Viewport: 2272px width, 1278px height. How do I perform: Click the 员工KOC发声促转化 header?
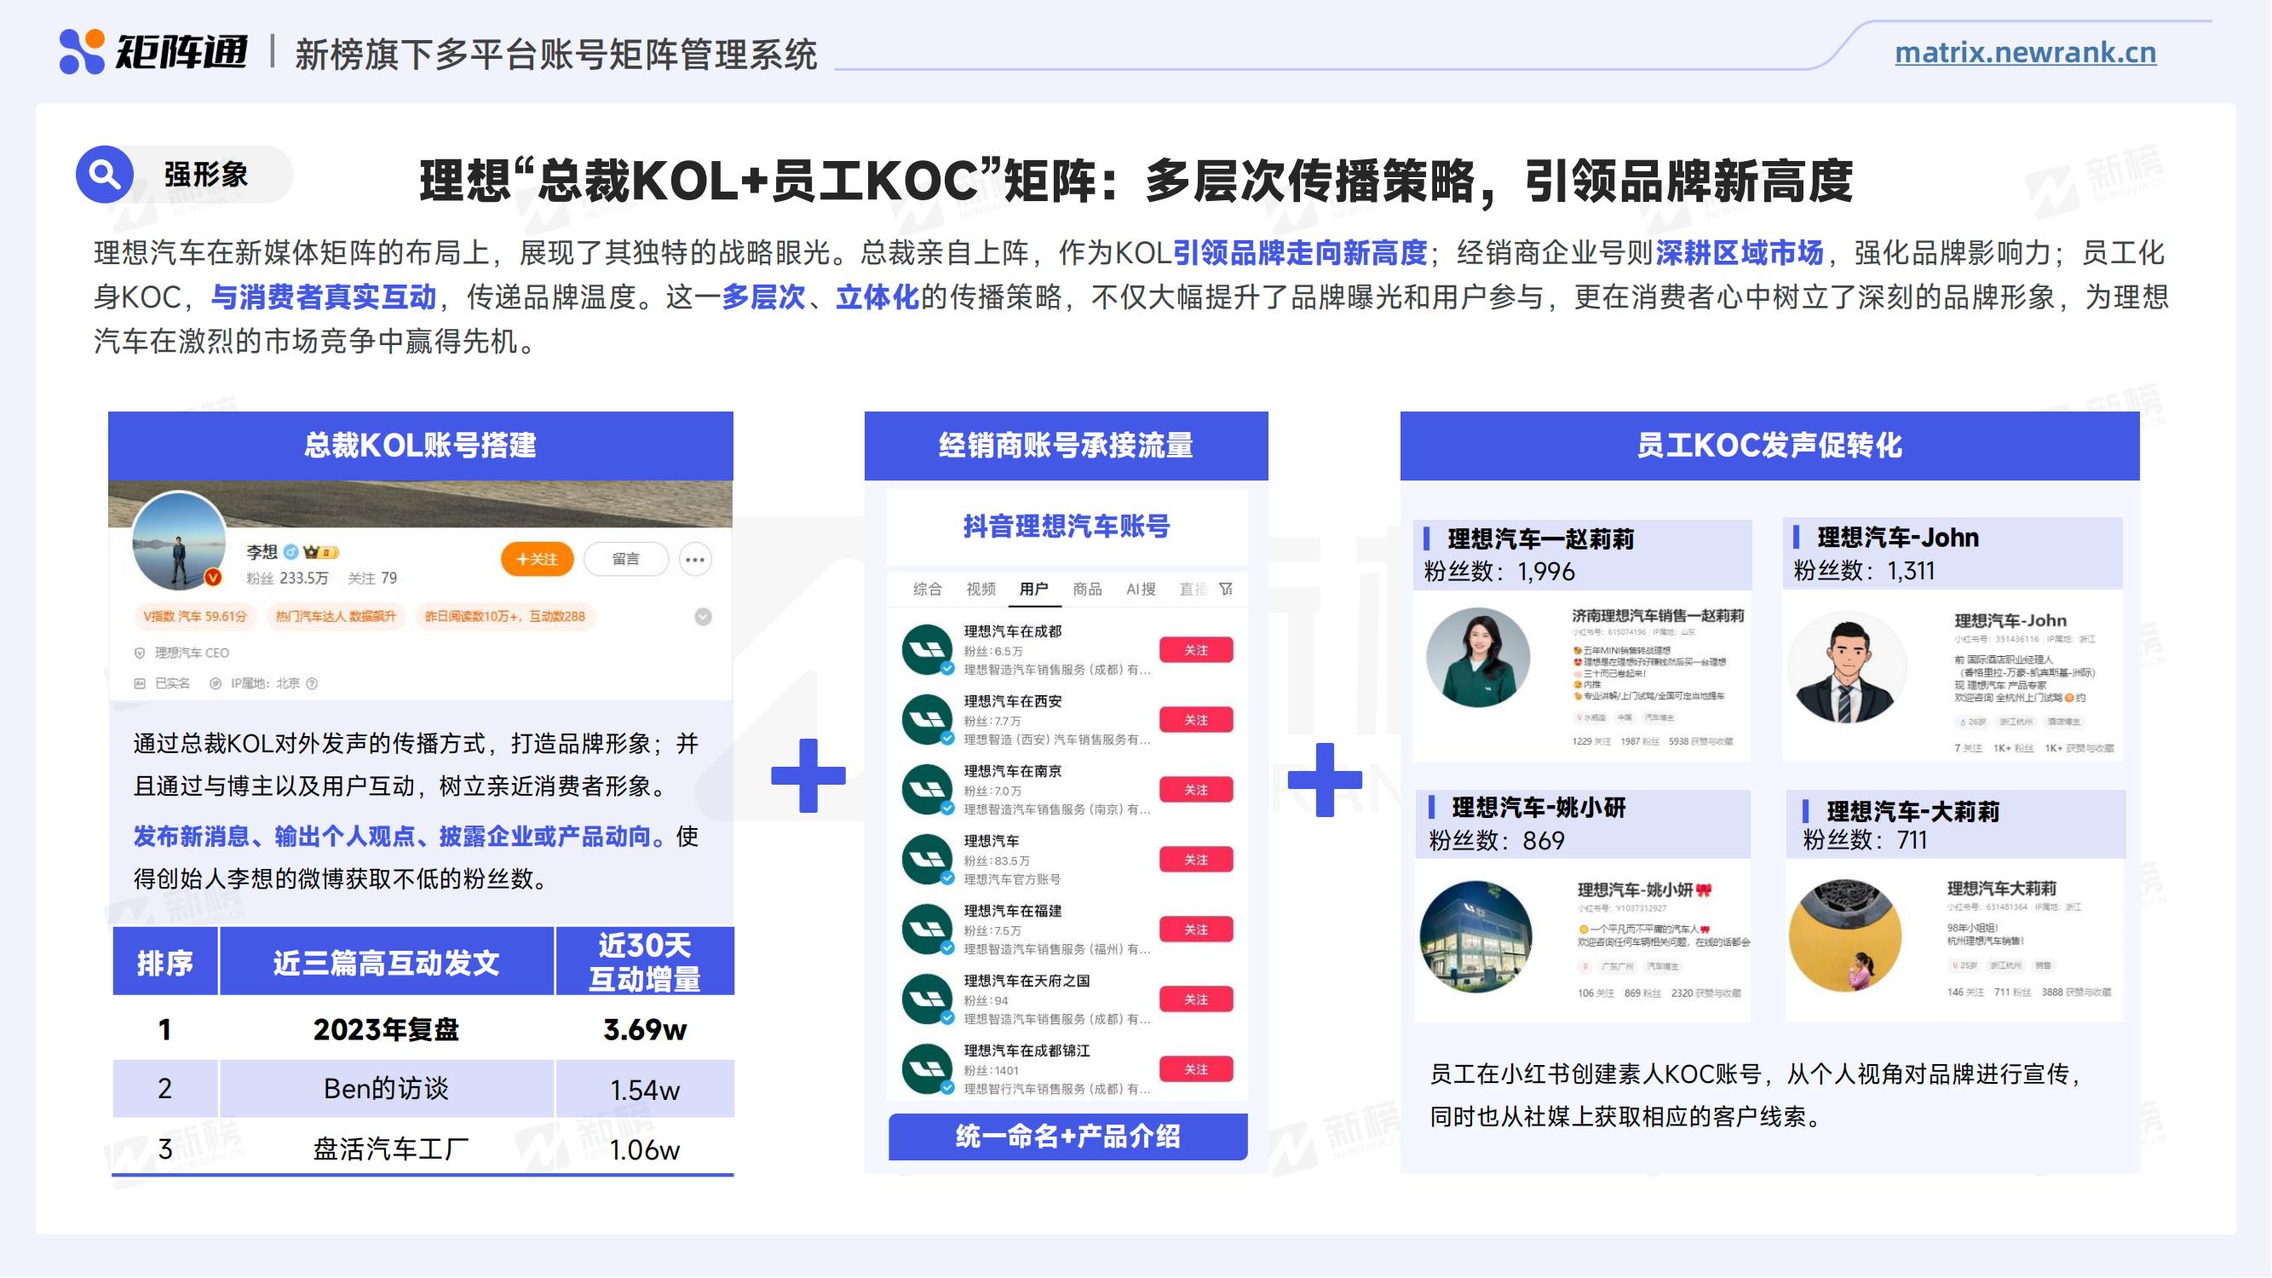[1770, 446]
